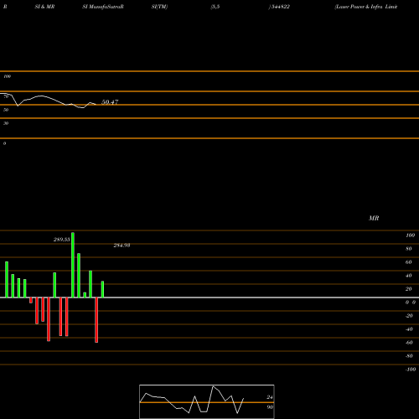Viewport: 419px width, 419px height.
Task: Click the 'SI & MR' header label
Action: (x=44, y=7)
